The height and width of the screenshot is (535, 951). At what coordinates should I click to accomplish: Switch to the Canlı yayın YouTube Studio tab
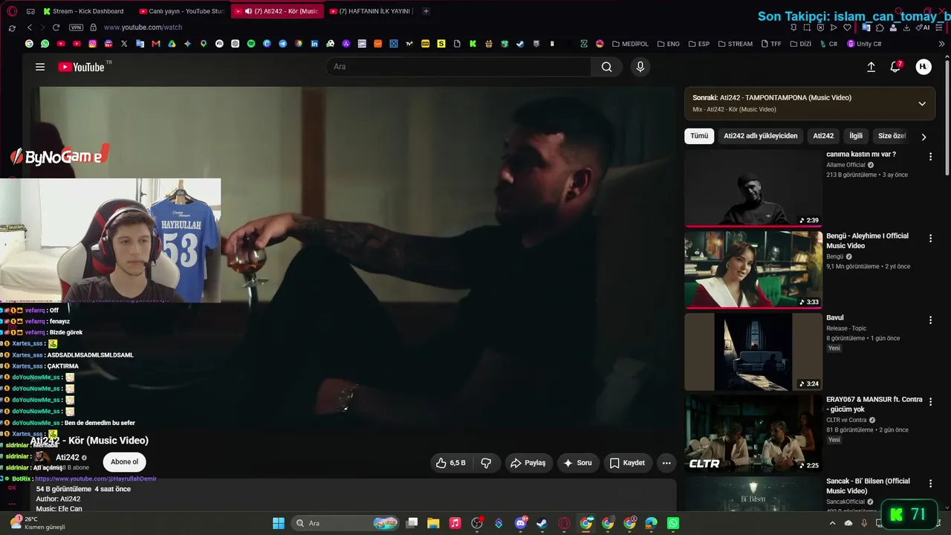[x=181, y=11]
